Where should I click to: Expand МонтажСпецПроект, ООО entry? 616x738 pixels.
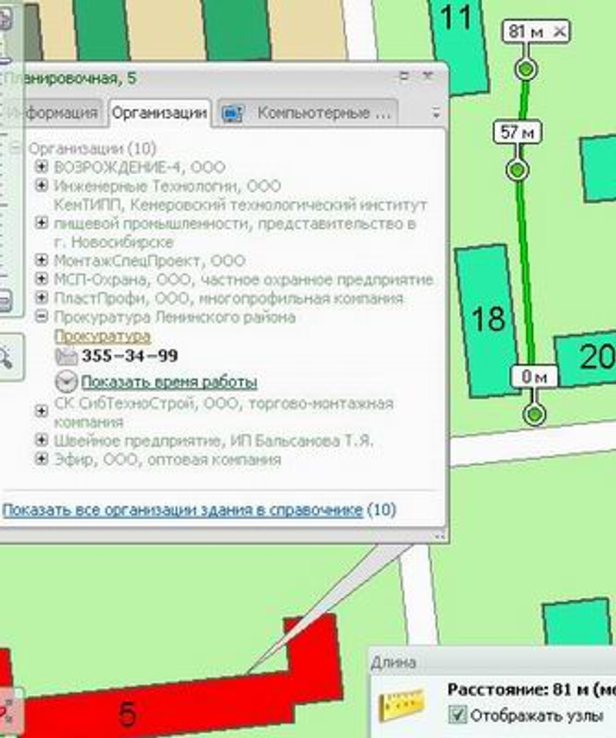coord(42,260)
